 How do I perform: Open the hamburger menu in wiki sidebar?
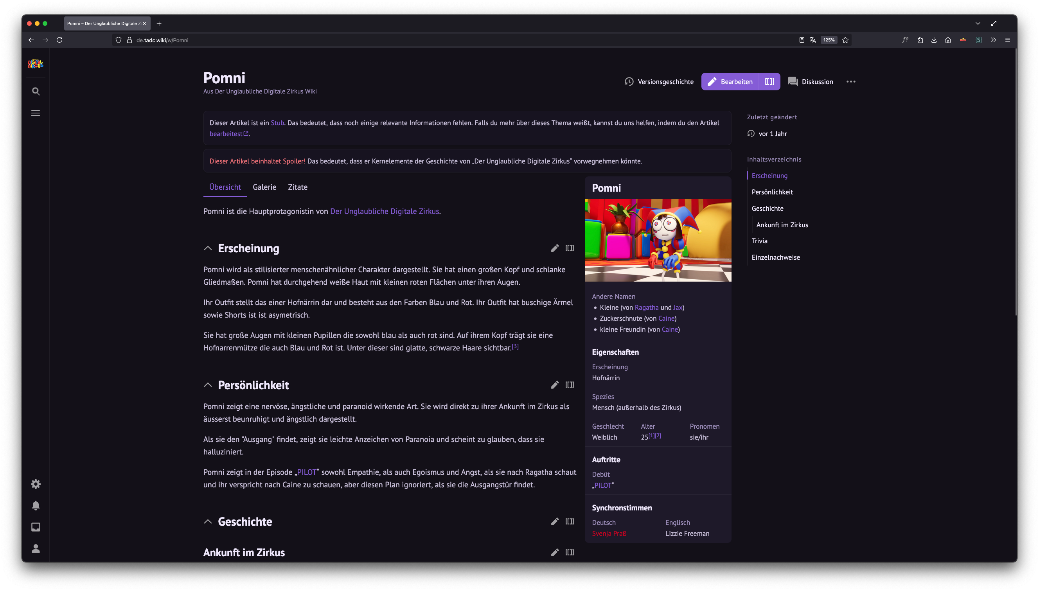(x=36, y=113)
